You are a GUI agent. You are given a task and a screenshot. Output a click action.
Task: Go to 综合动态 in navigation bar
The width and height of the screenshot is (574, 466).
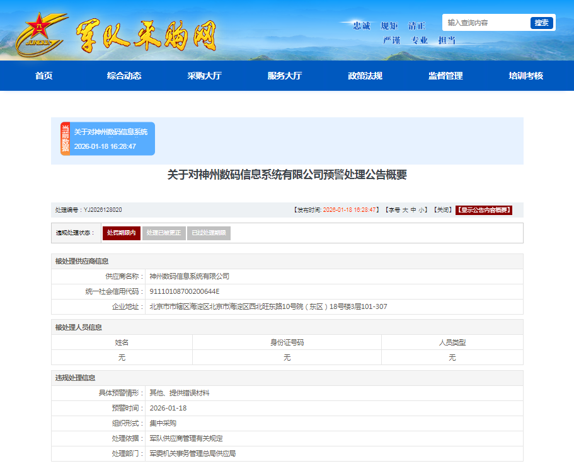point(124,76)
